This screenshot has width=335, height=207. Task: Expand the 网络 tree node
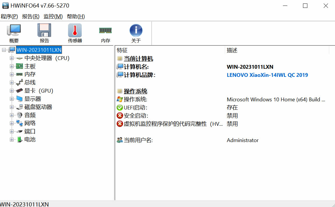click(x=12, y=123)
